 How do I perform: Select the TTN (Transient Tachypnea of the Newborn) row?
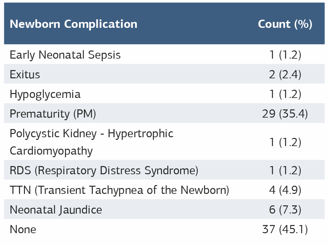click(x=119, y=190)
